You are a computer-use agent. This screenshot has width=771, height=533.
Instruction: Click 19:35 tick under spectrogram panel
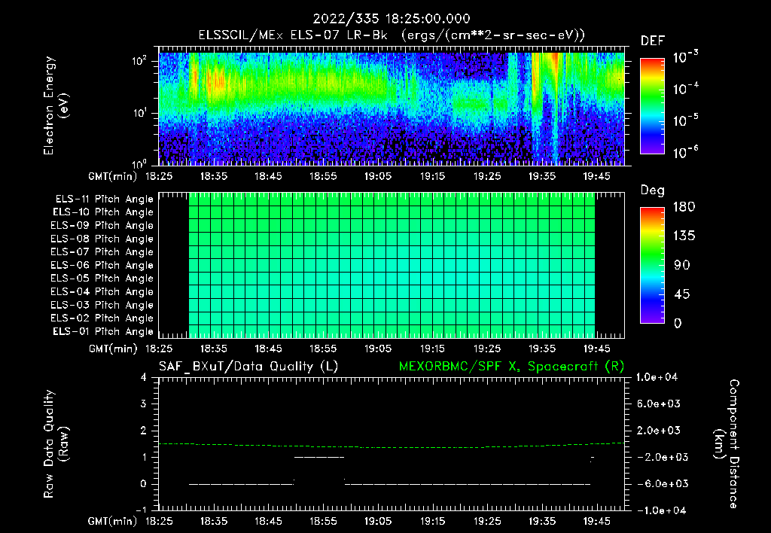click(542, 176)
